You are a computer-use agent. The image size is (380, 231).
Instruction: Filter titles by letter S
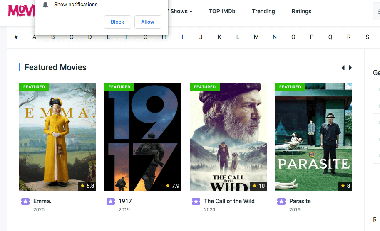[x=367, y=37]
